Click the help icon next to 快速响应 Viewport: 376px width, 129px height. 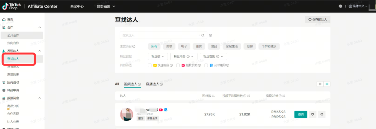[171, 65]
